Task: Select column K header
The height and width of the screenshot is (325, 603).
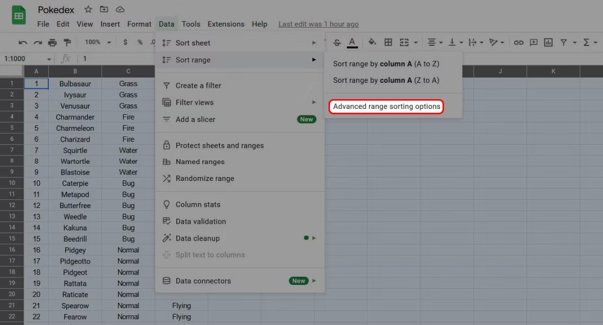Action: click(x=554, y=71)
